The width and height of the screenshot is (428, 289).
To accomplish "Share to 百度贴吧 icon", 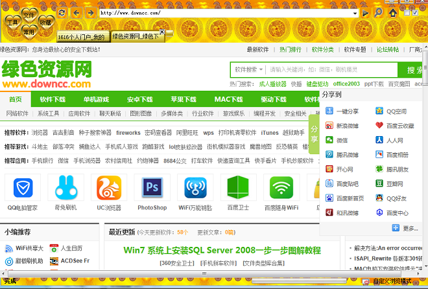I will click(x=329, y=183).
